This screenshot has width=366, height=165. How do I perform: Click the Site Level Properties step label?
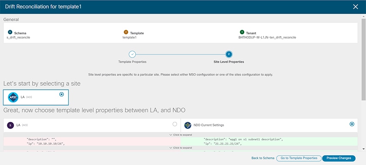229,62
